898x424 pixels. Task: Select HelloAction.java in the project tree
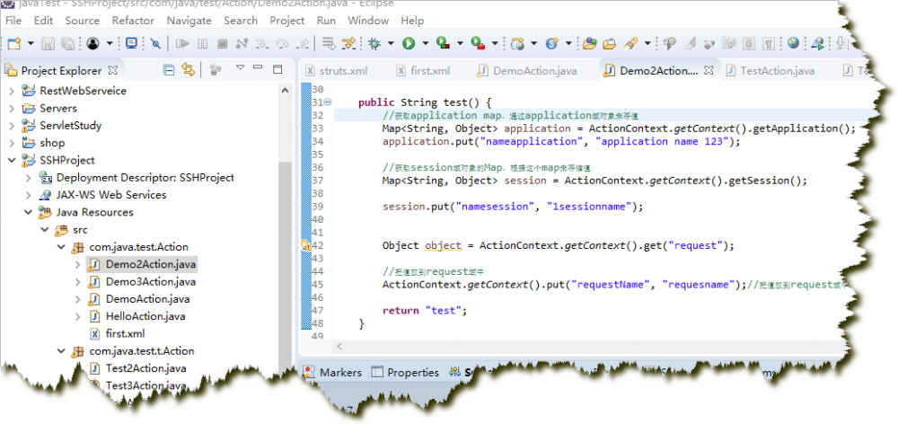[x=145, y=316]
